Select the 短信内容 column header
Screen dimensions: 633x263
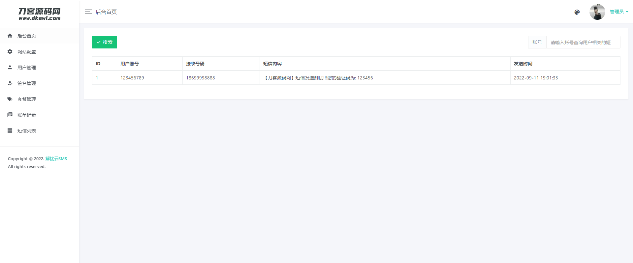272,64
